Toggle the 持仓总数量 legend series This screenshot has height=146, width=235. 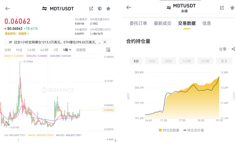[x=169, y=130]
